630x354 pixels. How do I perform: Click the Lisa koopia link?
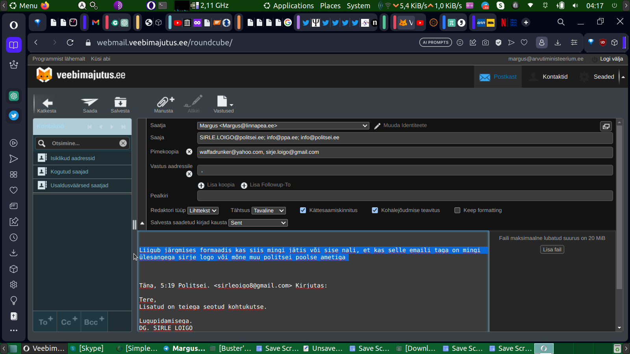(x=220, y=185)
